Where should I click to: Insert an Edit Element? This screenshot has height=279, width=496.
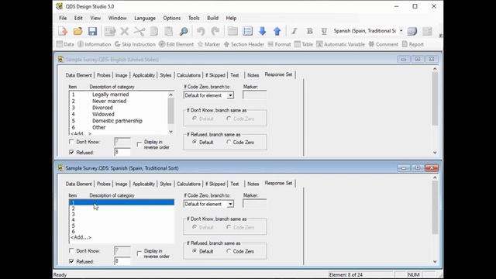176,44
